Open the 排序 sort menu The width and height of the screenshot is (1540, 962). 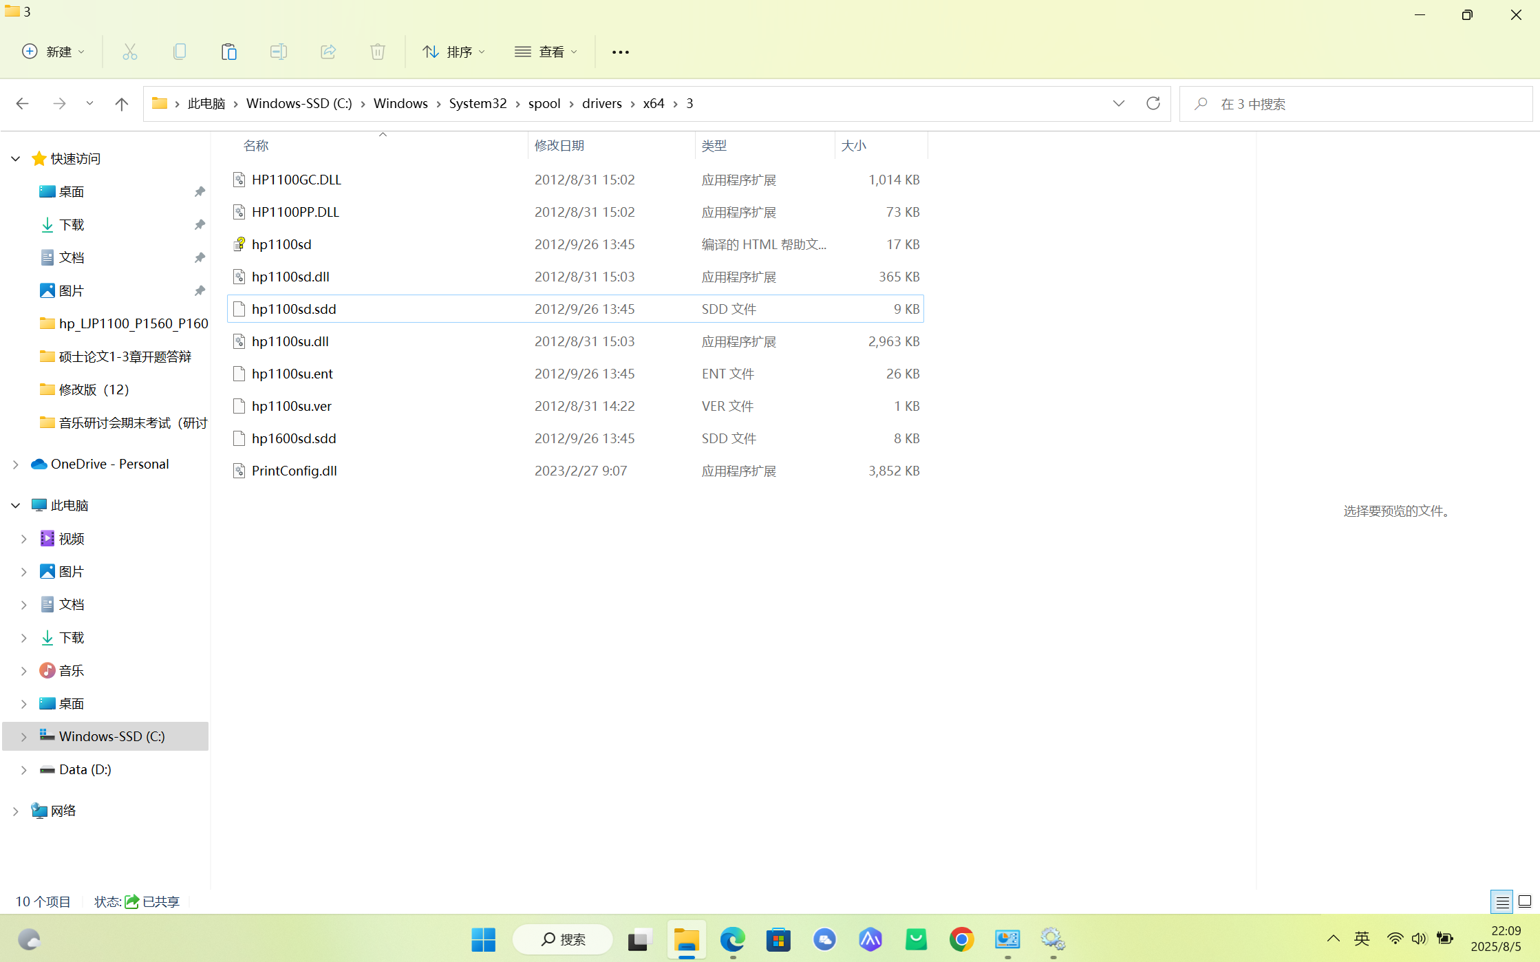453,52
